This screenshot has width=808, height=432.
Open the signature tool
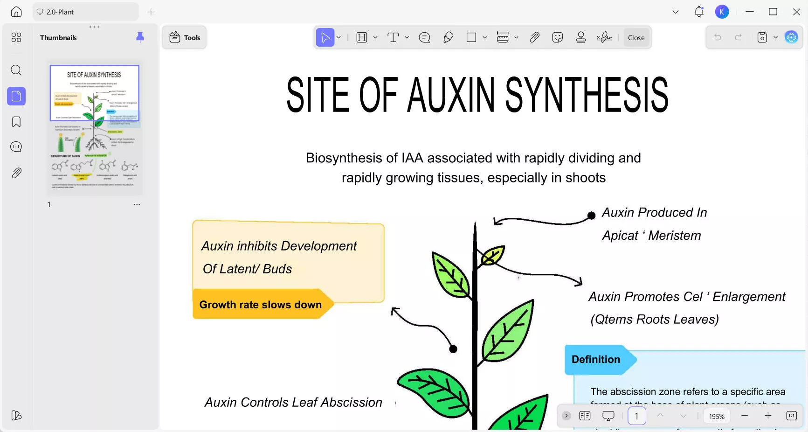604,37
